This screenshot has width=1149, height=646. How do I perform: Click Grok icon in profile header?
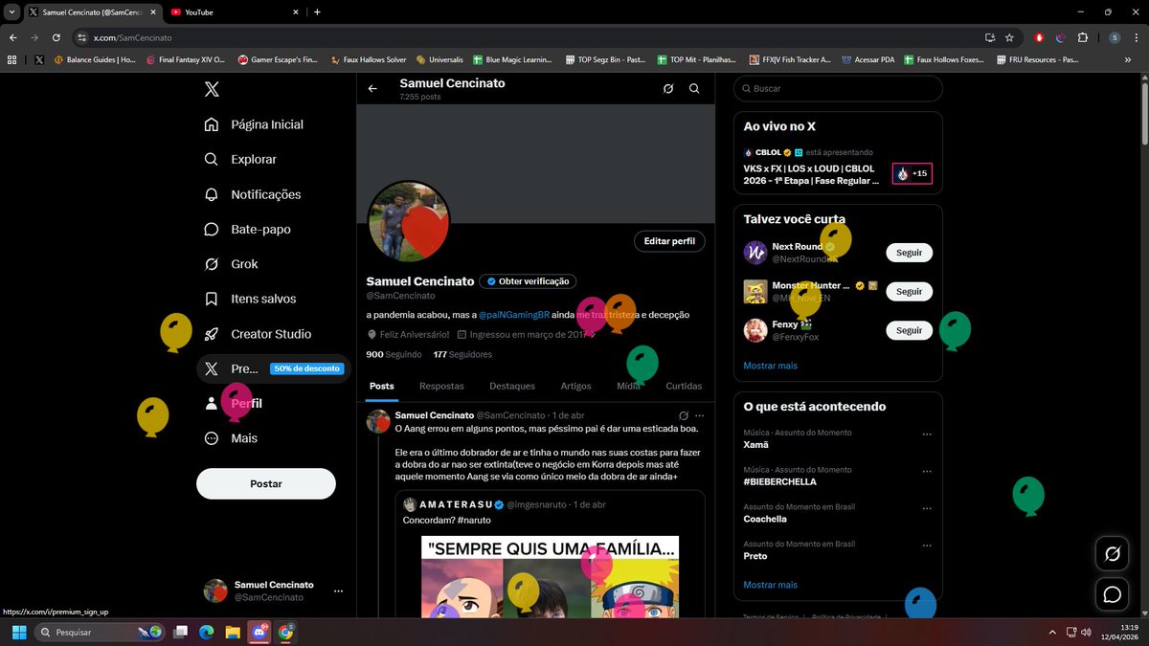tap(668, 88)
